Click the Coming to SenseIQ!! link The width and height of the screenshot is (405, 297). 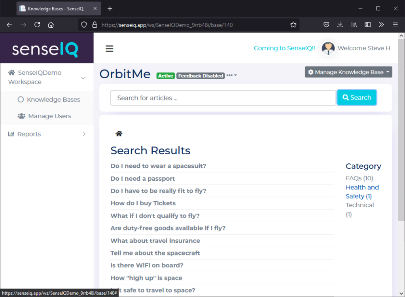tap(284, 48)
